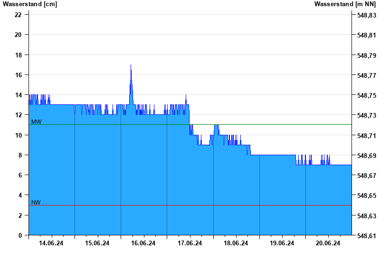Image resolution: width=380 pixels, height=261 pixels.
Task: Click the date label 15.06.24
Action: click(97, 243)
